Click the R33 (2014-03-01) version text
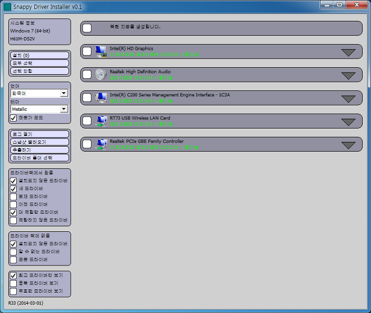This screenshot has height=313, width=371. pyautogui.click(x=26, y=303)
